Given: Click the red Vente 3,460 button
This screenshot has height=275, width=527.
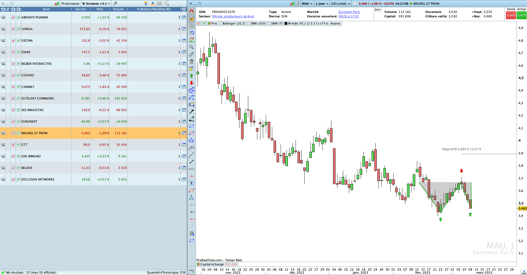Looking at the screenshot, I should (x=511, y=15).
